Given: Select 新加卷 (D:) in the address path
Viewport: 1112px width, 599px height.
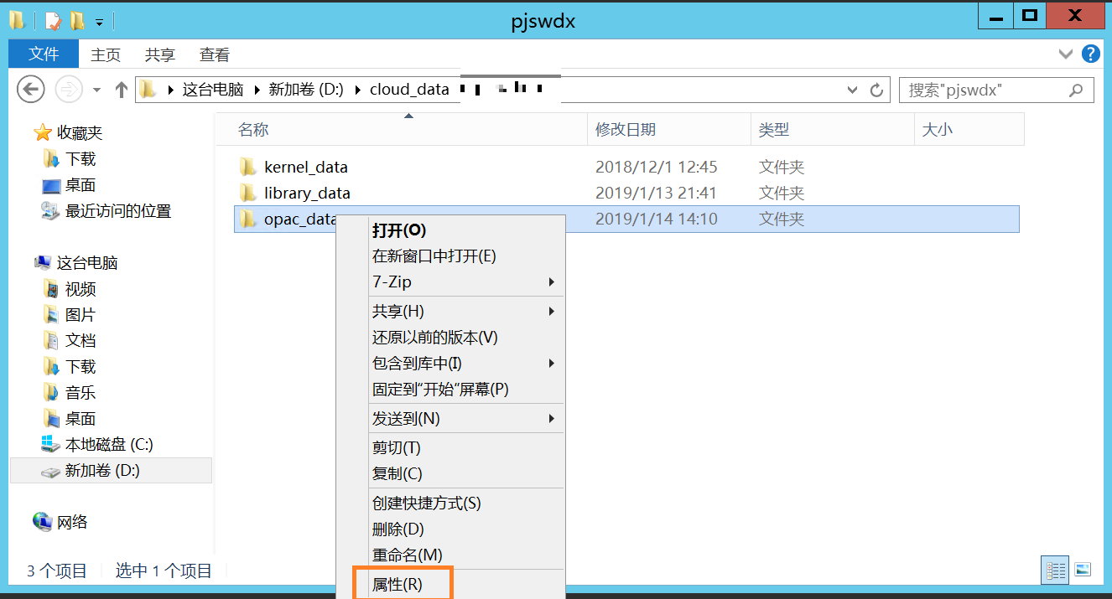Looking at the screenshot, I should coord(306,90).
